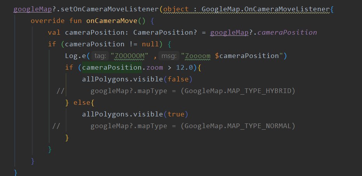Click 'false' in allPolygons.visible call
This screenshot has height=176, width=362.
178,79
